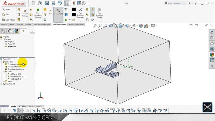Select GG Force (X) 1 goal
The image size is (215, 121).
coord(16,74)
